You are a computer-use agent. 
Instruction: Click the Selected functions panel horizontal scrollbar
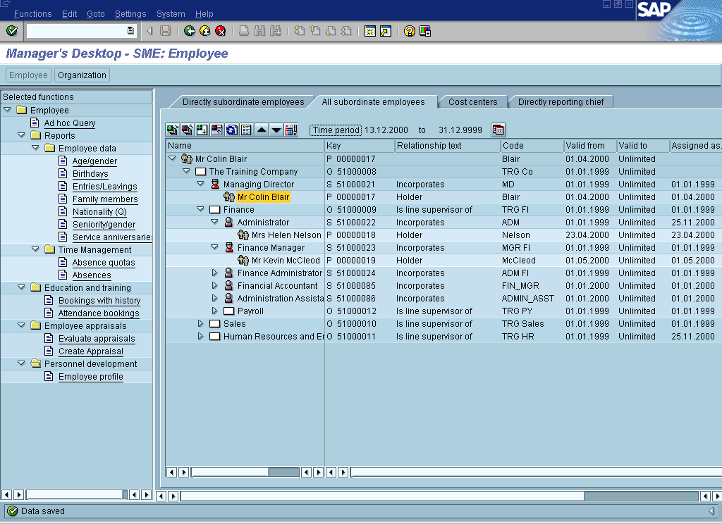76,494
